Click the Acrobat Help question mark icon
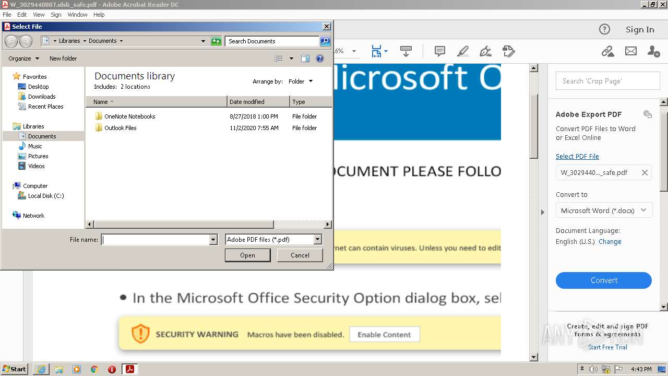 [x=604, y=29]
